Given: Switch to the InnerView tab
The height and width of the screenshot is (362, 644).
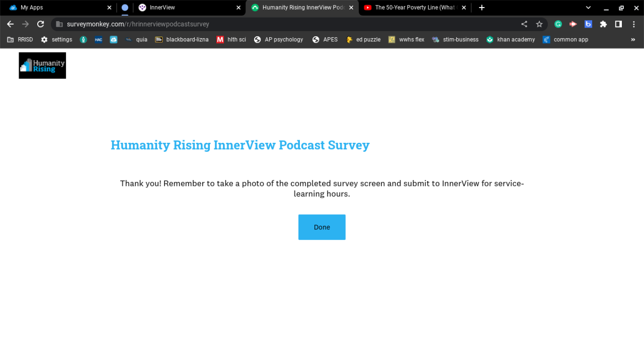Looking at the screenshot, I should (189, 8).
